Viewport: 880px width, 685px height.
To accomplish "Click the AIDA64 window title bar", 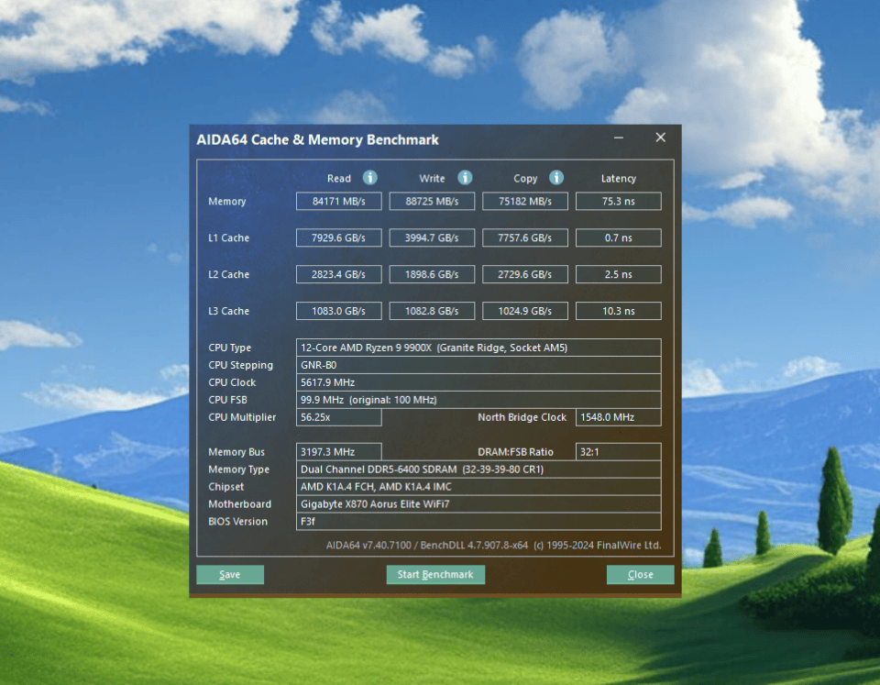I will (385, 138).
